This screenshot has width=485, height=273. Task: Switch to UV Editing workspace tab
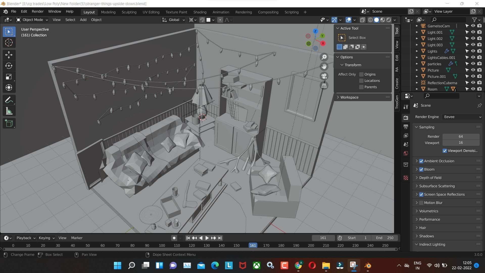[x=151, y=12]
